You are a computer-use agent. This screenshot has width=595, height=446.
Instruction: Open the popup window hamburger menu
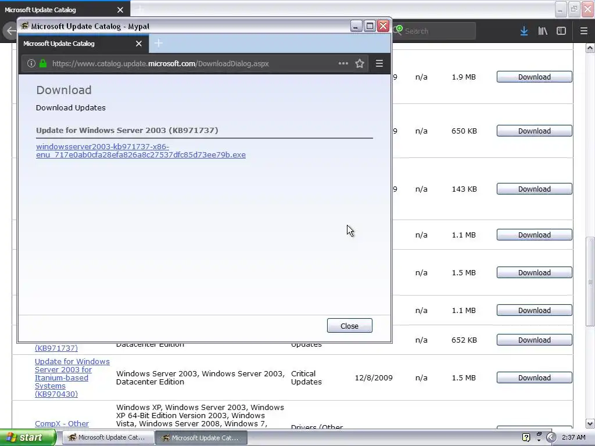tap(379, 63)
